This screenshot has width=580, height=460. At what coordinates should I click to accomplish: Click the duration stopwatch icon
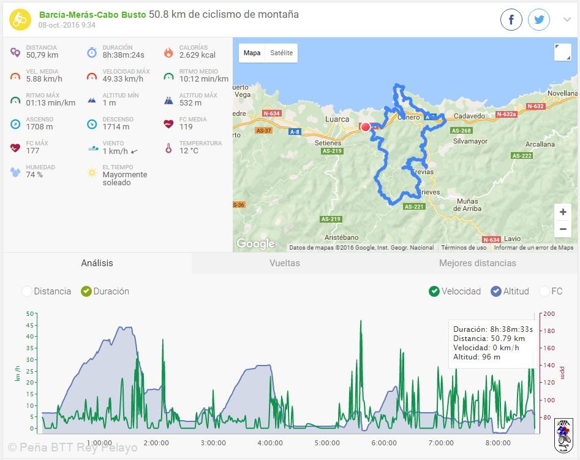(x=92, y=52)
